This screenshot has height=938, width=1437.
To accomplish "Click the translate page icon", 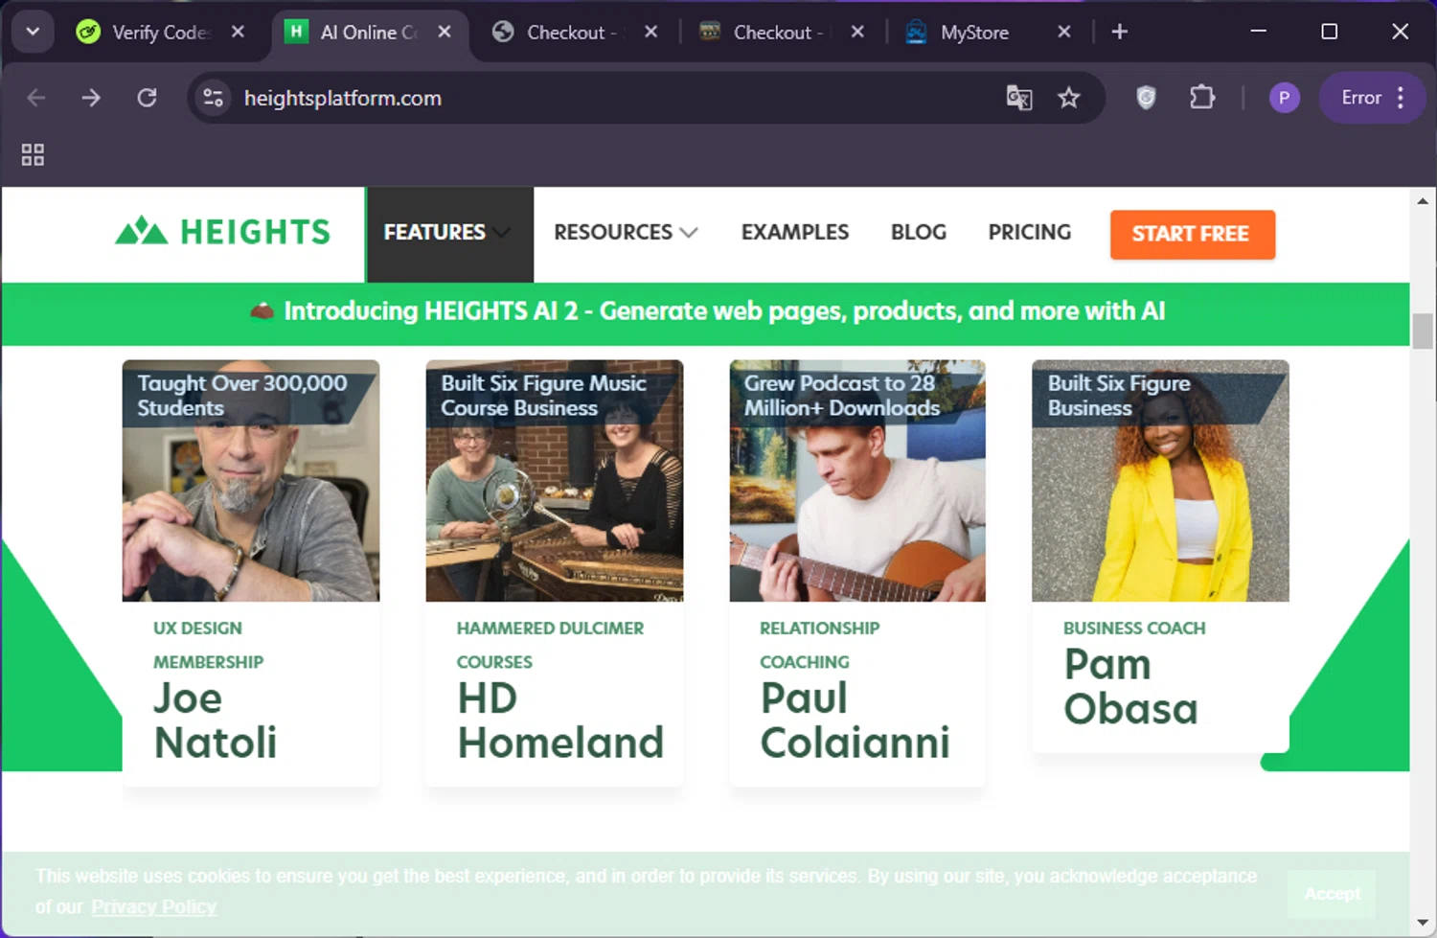I will [1019, 98].
